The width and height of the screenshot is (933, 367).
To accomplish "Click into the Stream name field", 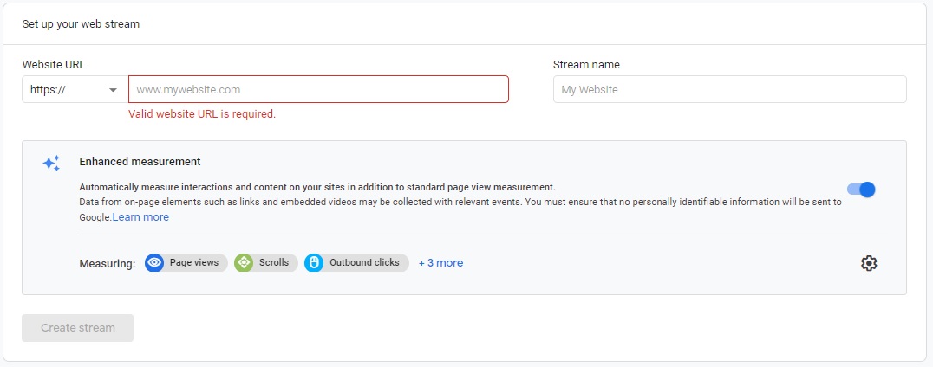I will tap(729, 90).
